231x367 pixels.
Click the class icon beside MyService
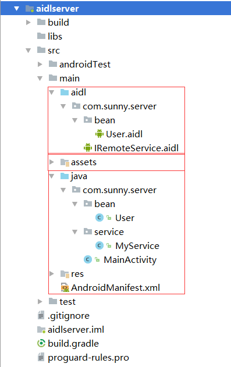(99, 245)
